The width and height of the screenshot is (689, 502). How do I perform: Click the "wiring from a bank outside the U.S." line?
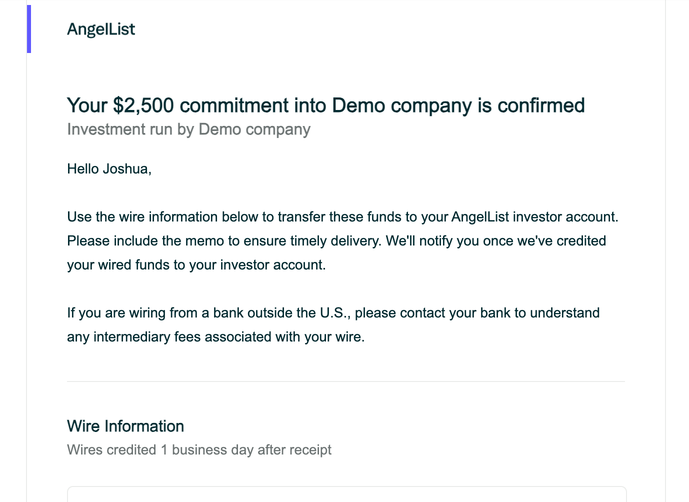pyautogui.click(x=333, y=313)
